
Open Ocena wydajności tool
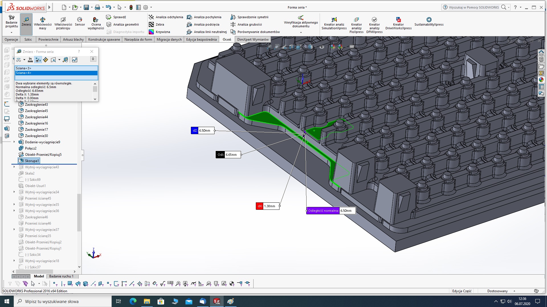[96, 23]
